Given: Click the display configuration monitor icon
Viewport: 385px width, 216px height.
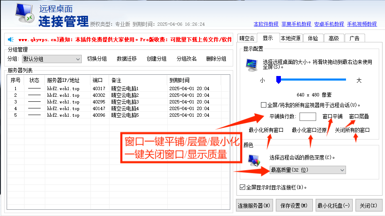Looking at the screenshot, I should pos(251,64).
